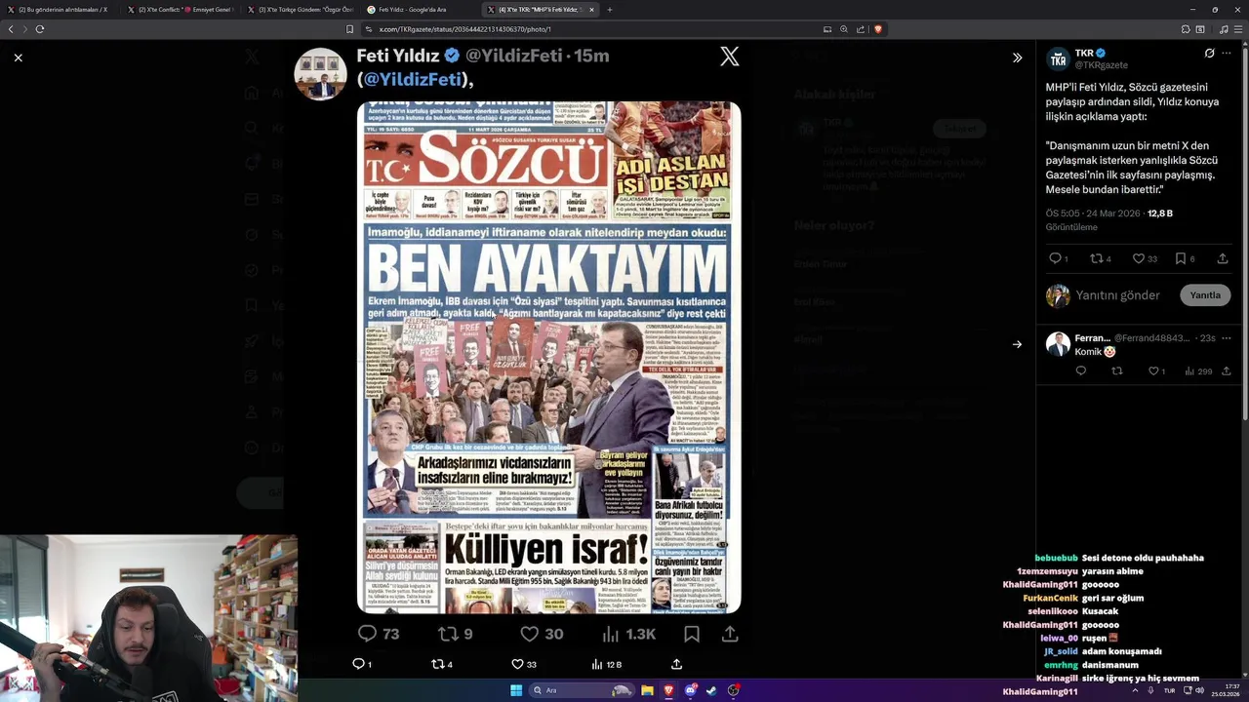Repost the photo tweet showing 9

[x=456, y=634]
